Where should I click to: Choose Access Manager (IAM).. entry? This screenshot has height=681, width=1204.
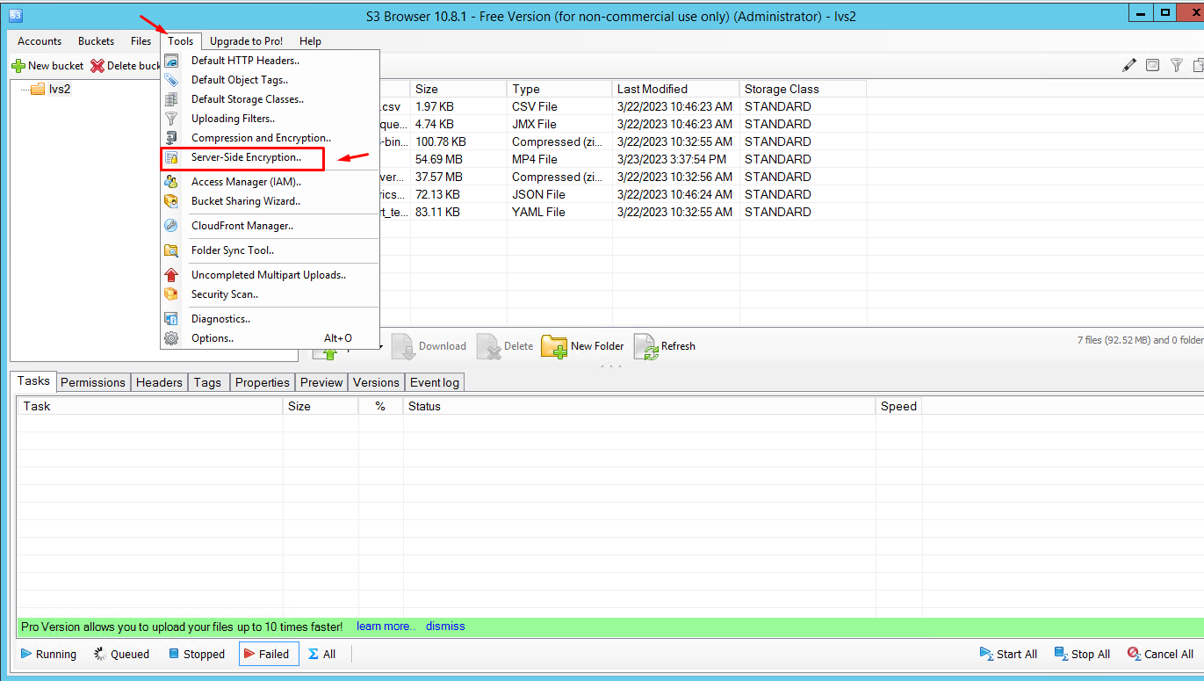[x=270, y=182]
